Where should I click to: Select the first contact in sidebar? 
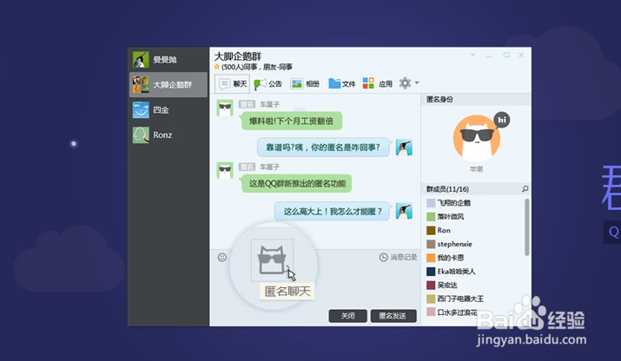(x=168, y=59)
